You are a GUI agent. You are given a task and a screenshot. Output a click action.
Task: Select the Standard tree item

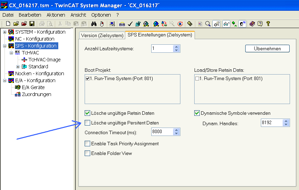[38, 67]
